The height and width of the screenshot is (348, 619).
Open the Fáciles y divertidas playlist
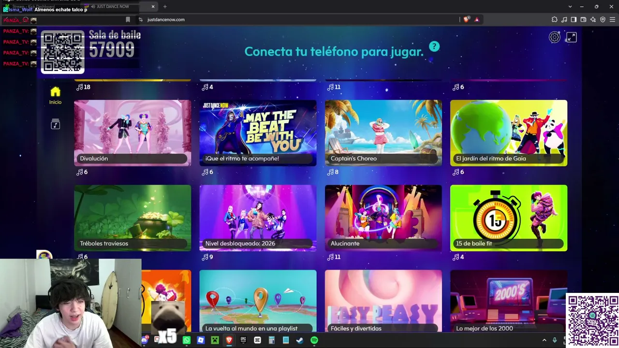[x=383, y=301]
